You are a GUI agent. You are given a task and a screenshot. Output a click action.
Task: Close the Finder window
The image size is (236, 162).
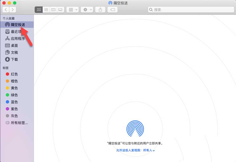pyautogui.click(x=4, y=3)
